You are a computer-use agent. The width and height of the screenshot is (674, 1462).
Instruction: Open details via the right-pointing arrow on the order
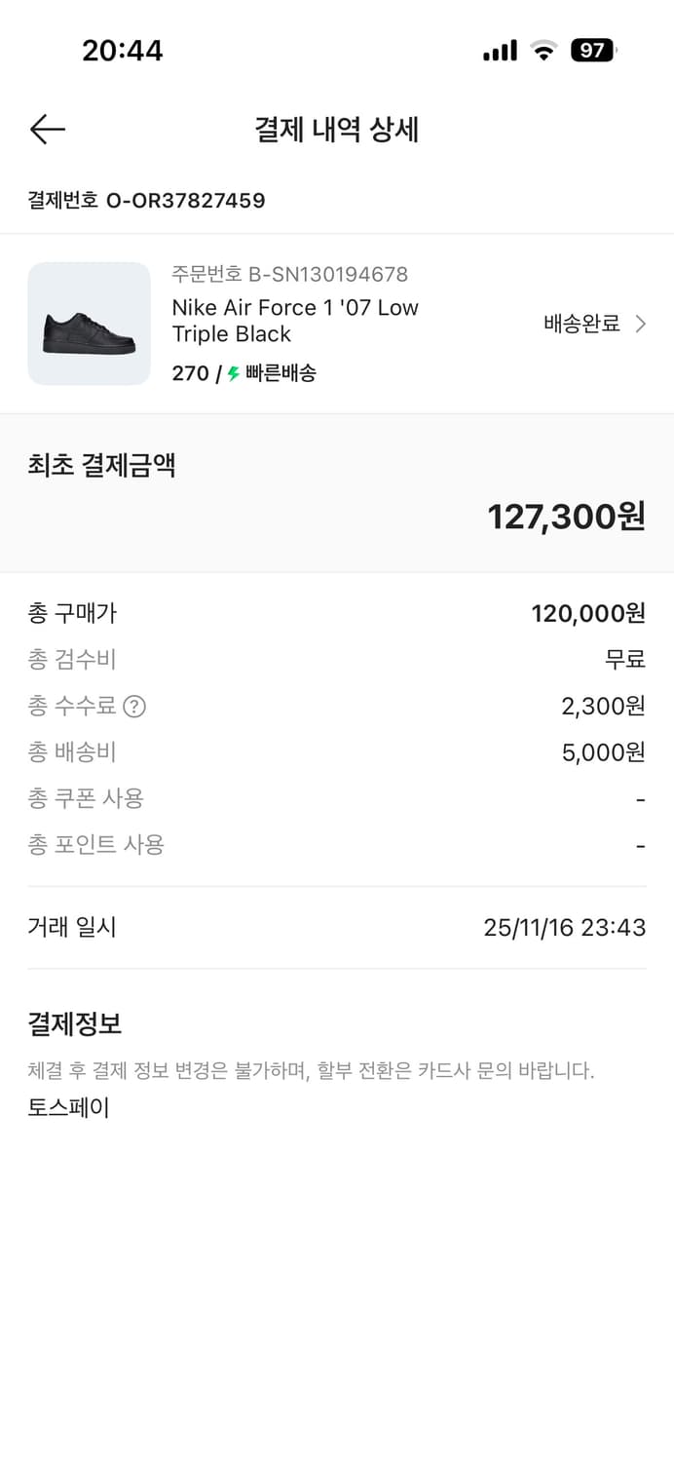(644, 324)
